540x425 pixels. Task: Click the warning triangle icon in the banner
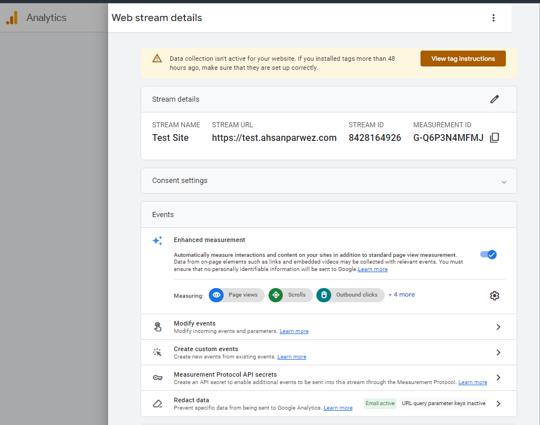157,59
